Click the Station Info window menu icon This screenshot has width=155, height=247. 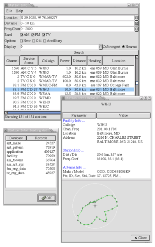click(x=6, y=5)
